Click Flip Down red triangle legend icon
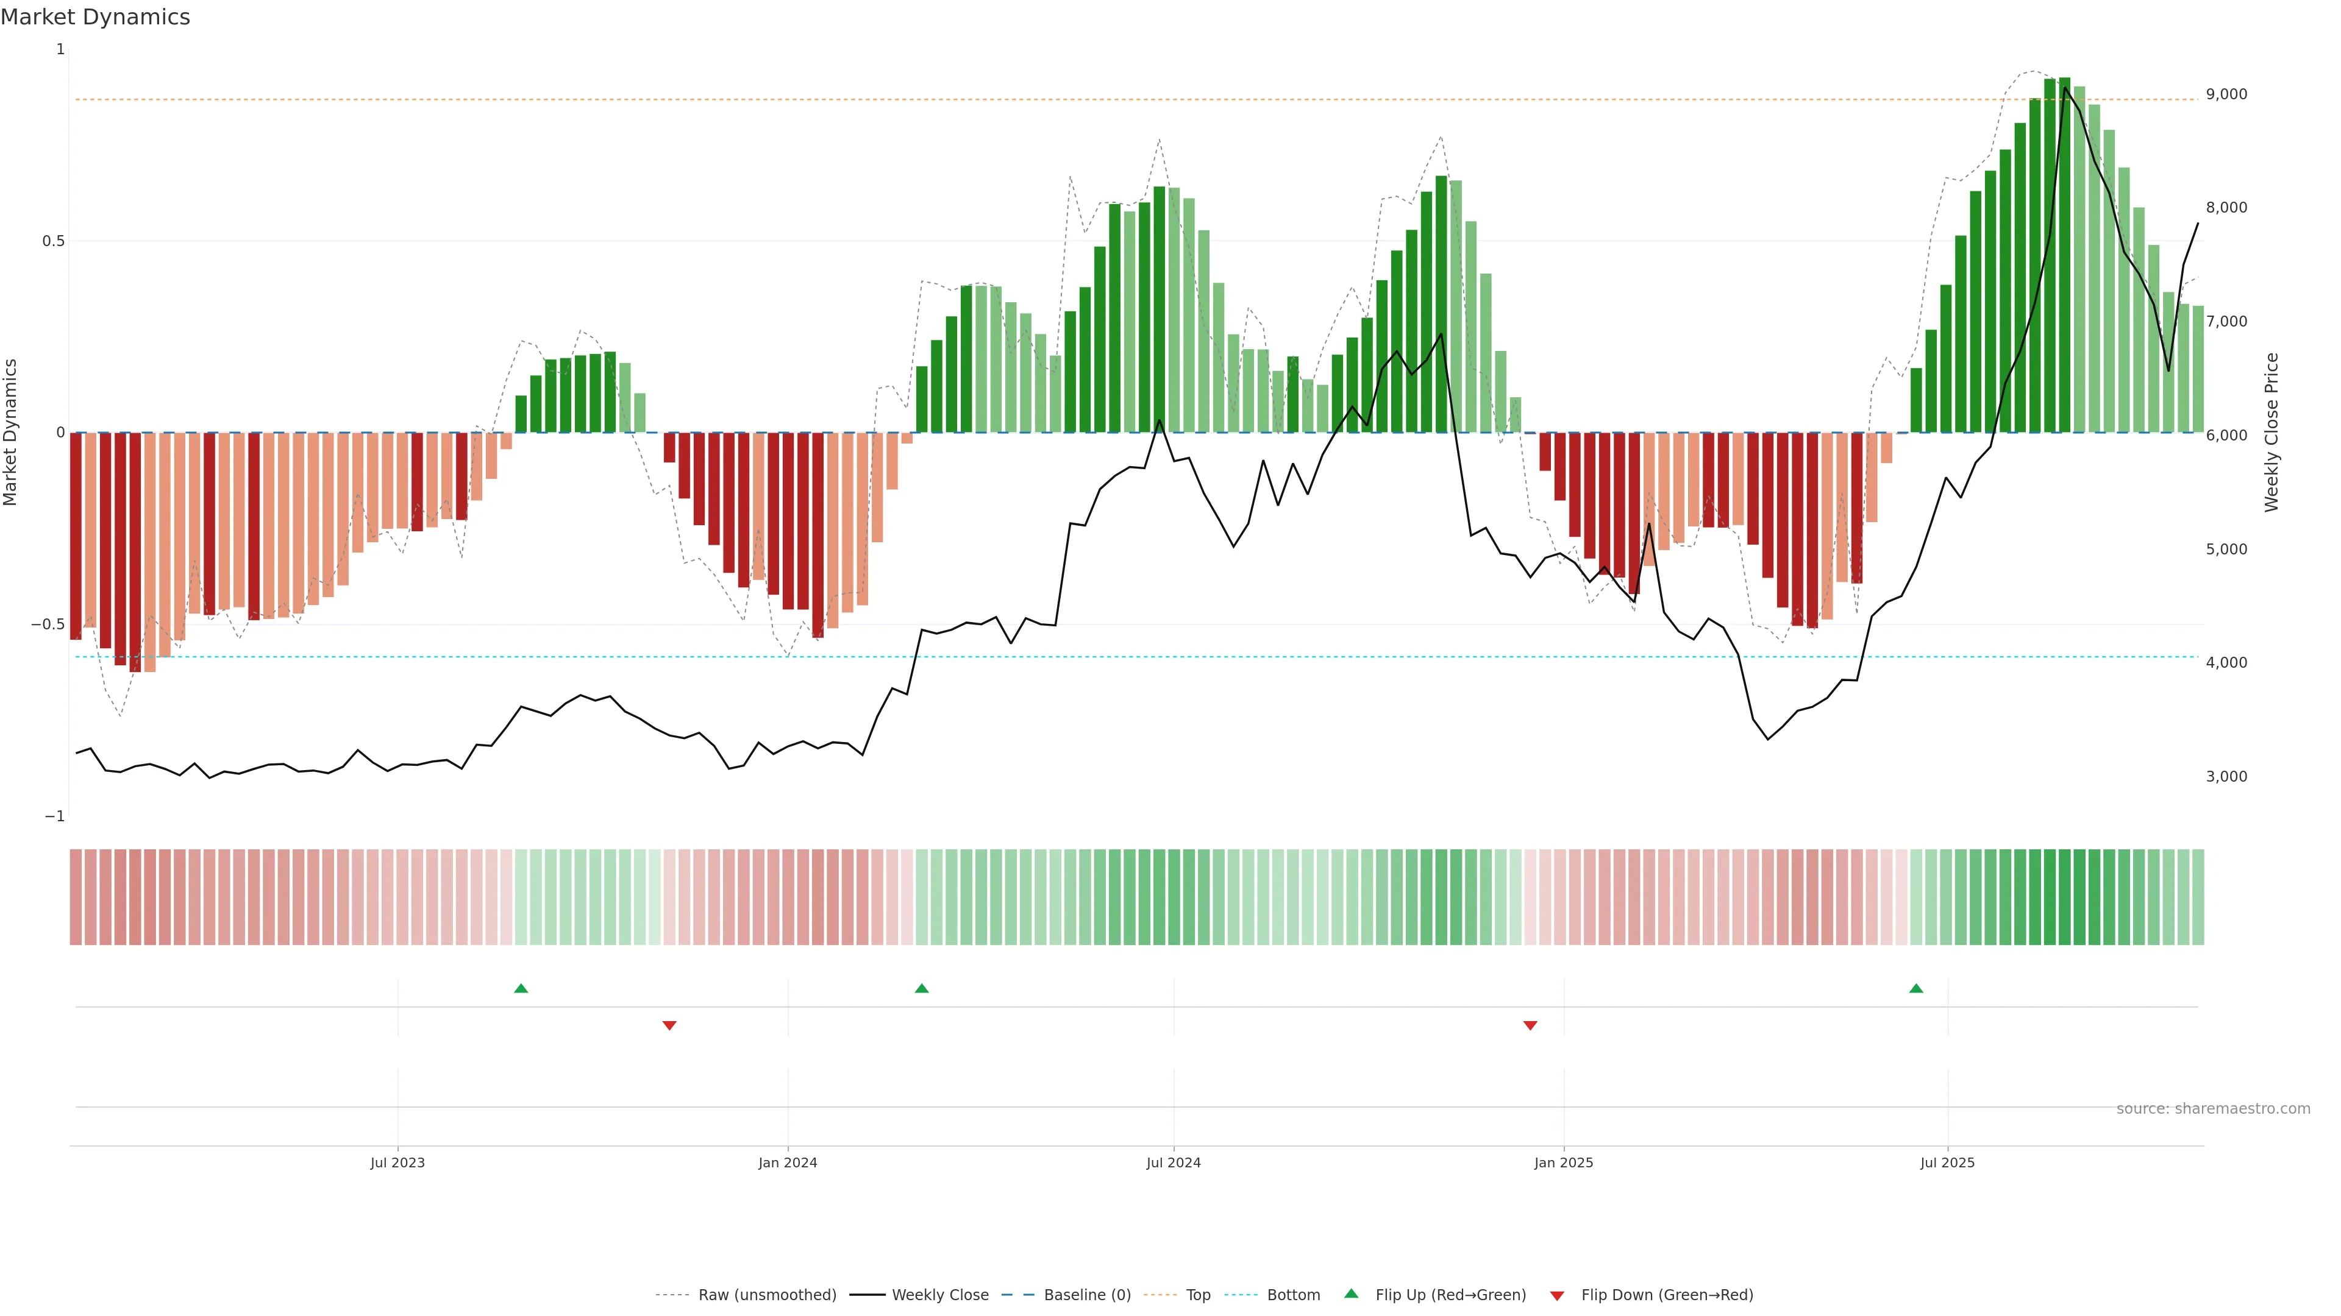 [x=1557, y=1296]
